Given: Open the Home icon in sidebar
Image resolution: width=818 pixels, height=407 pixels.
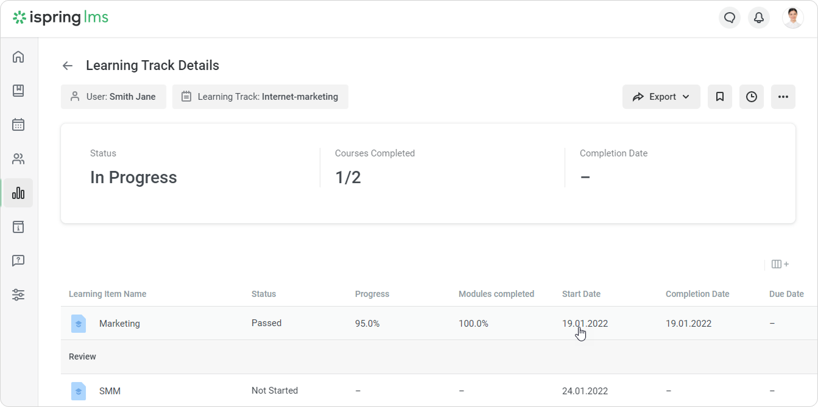Looking at the screenshot, I should [x=18, y=57].
